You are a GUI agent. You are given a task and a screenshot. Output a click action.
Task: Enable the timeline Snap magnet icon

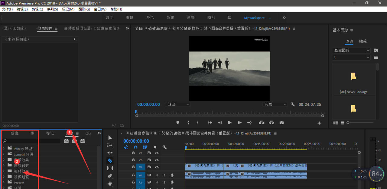[x=136, y=147]
